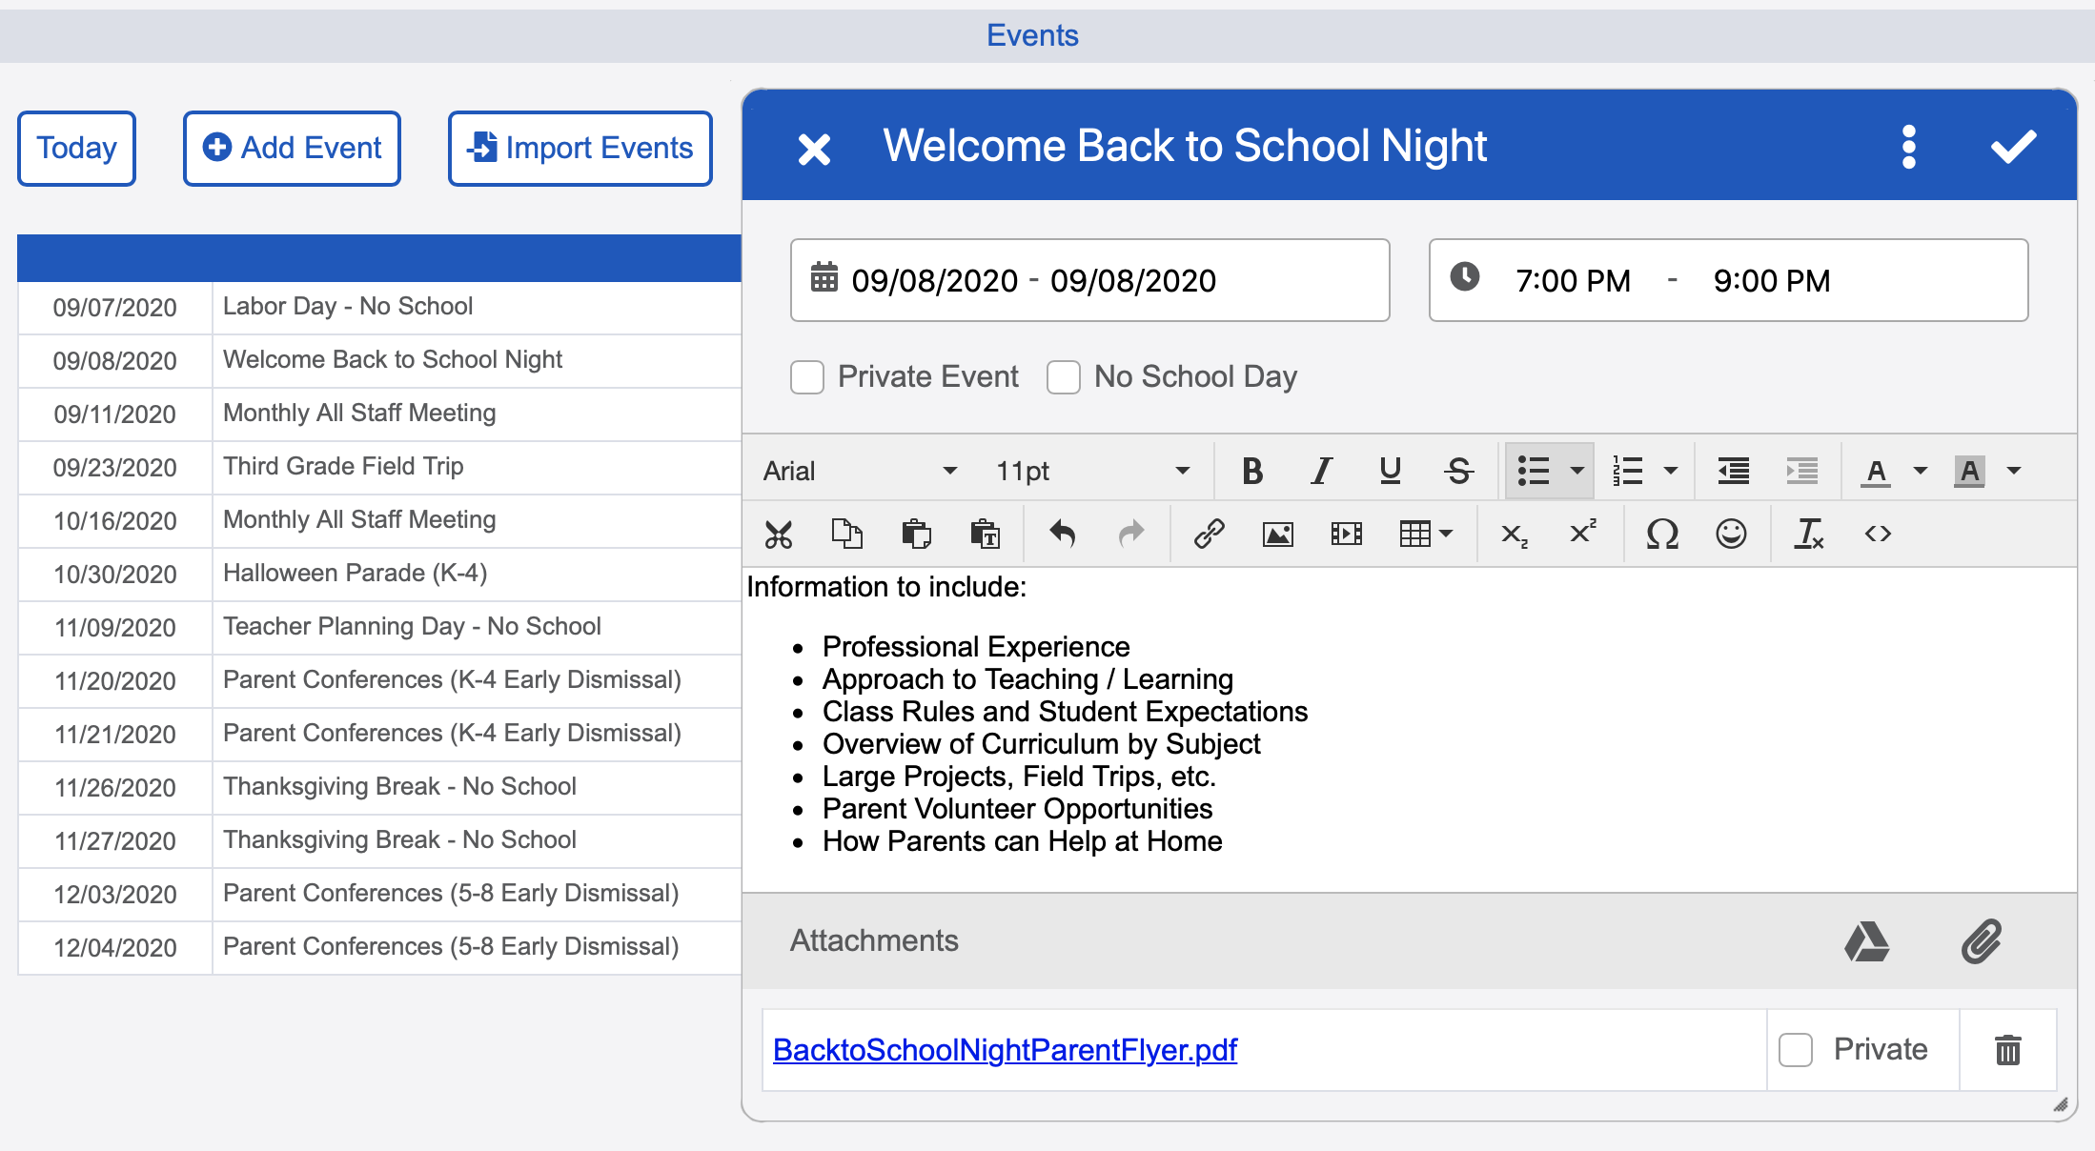Click the Add Event button
The height and width of the screenshot is (1151, 2095).
[292, 148]
